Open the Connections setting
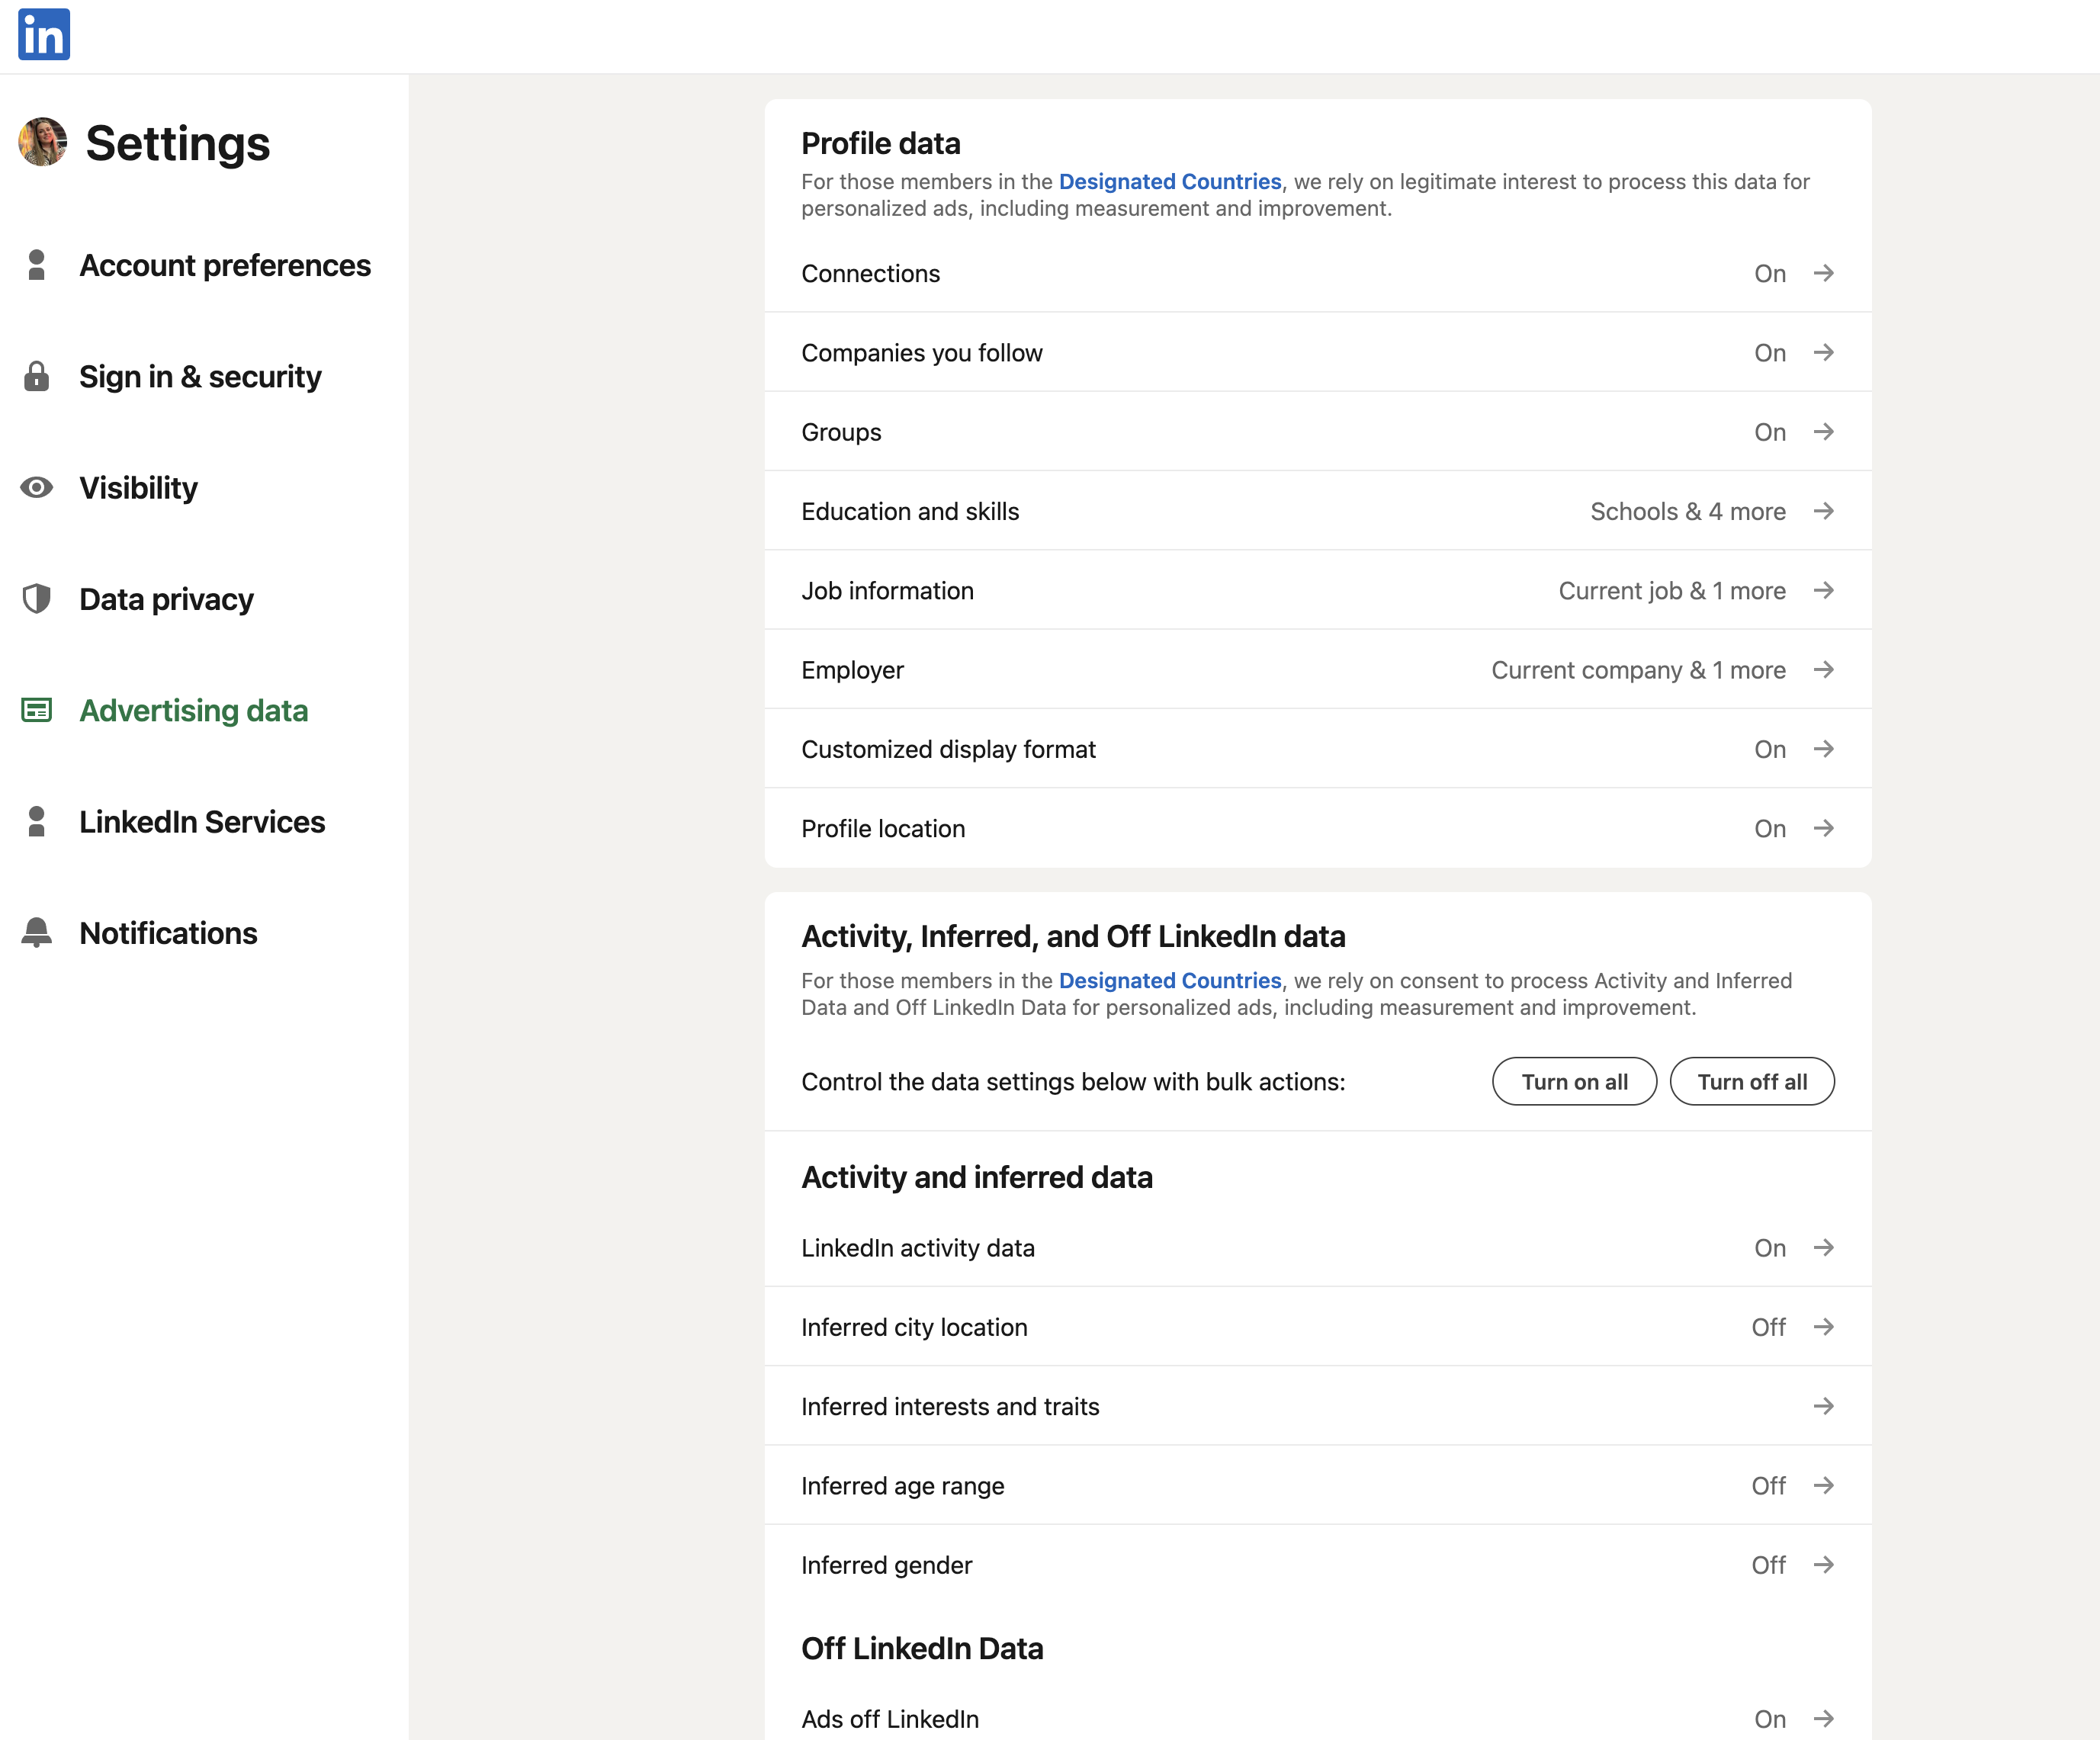Screen dimensions: 2100x1740 point(1318,273)
